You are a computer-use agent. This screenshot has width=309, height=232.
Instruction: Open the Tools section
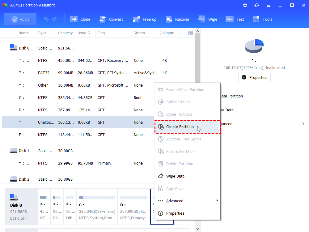[x=262, y=19]
